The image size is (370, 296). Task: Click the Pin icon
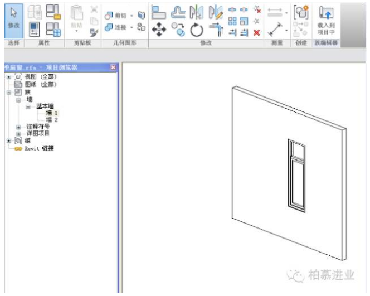[x=257, y=21]
